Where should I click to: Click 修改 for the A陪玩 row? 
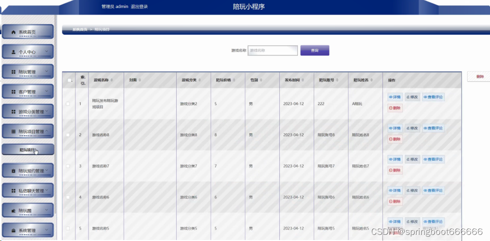pyautogui.click(x=412, y=97)
